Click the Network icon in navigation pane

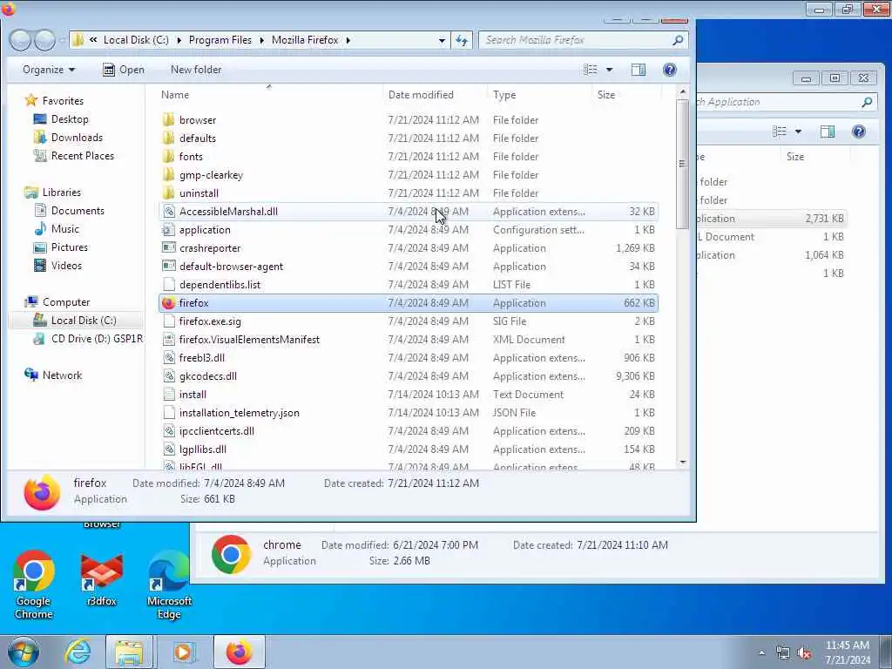[30, 375]
